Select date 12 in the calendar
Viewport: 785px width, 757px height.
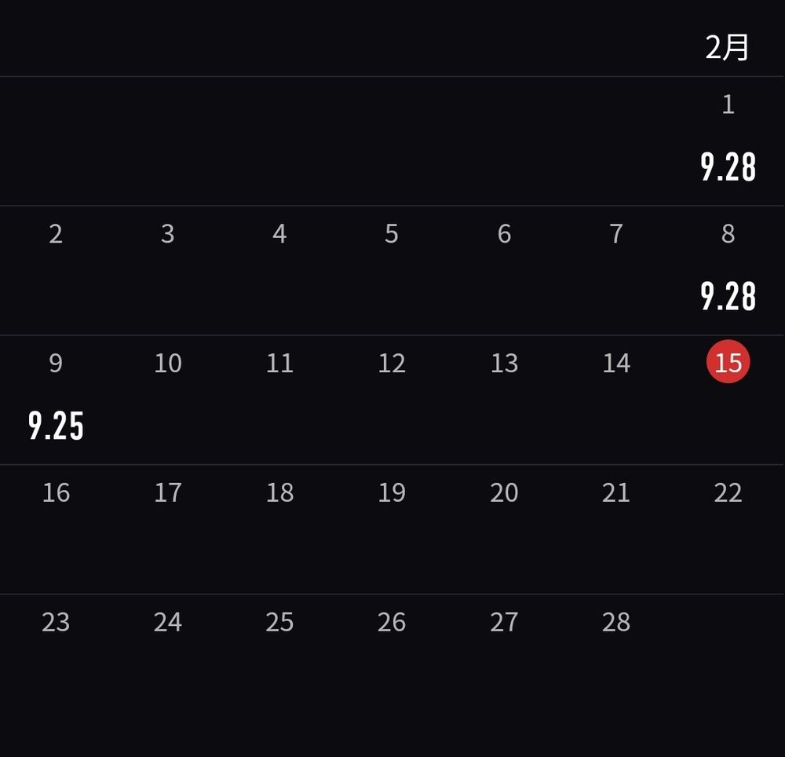coord(392,363)
